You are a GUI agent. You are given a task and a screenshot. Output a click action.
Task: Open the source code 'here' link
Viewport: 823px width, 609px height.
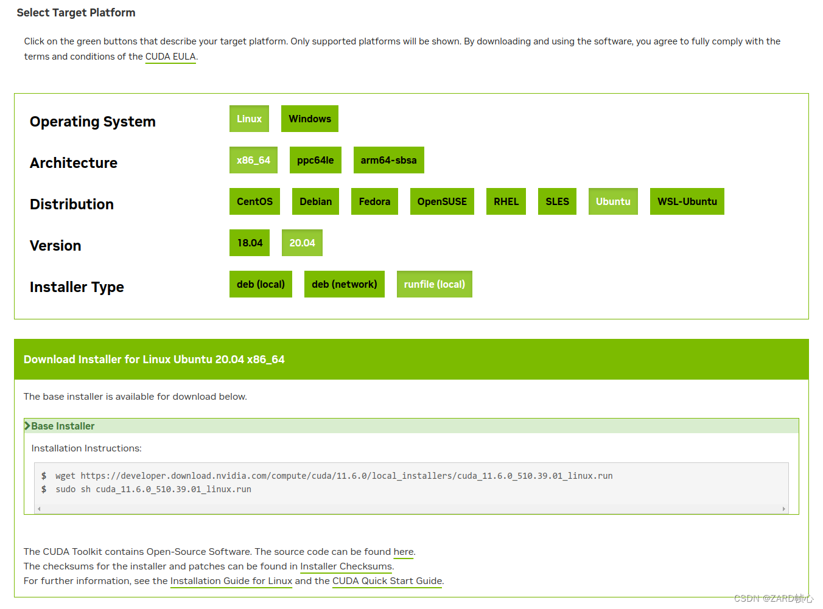point(404,552)
